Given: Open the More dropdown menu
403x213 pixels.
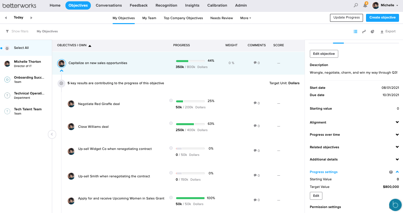Looking at the screenshot, I should click(245, 18).
